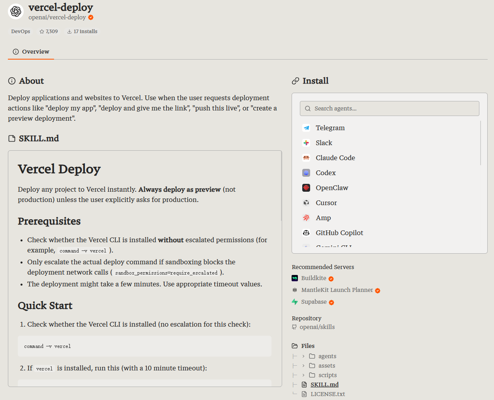Open the Buildkite recommended server link
Image resolution: width=494 pixels, height=400 pixels.
[x=314, y=278]
